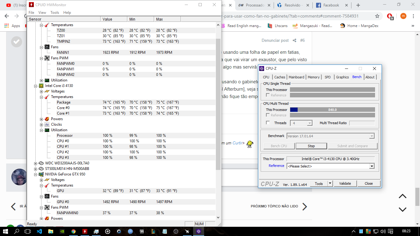Open the File menu in HWMonitor
The height and width of the screenshot is (236, 420).
point(31,13)
